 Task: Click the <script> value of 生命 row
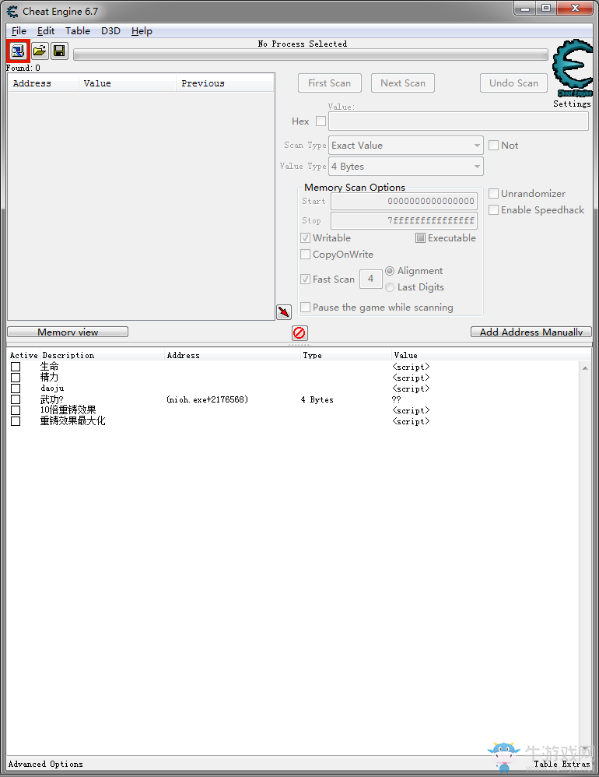[411, 367]
